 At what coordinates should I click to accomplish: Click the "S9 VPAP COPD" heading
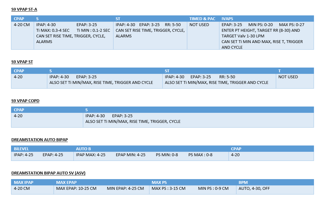pyautogui.click(x=25, y=101)
